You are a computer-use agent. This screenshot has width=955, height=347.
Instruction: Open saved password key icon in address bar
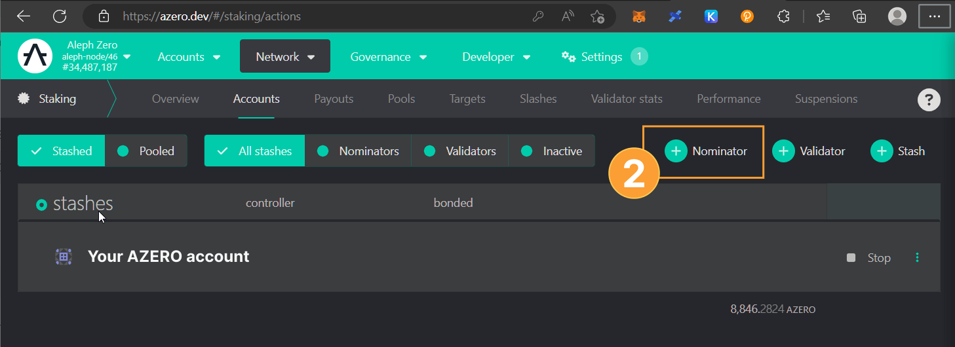[538, 16]
